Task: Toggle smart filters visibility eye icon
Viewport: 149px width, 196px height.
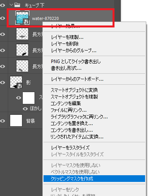Action: 18,98
